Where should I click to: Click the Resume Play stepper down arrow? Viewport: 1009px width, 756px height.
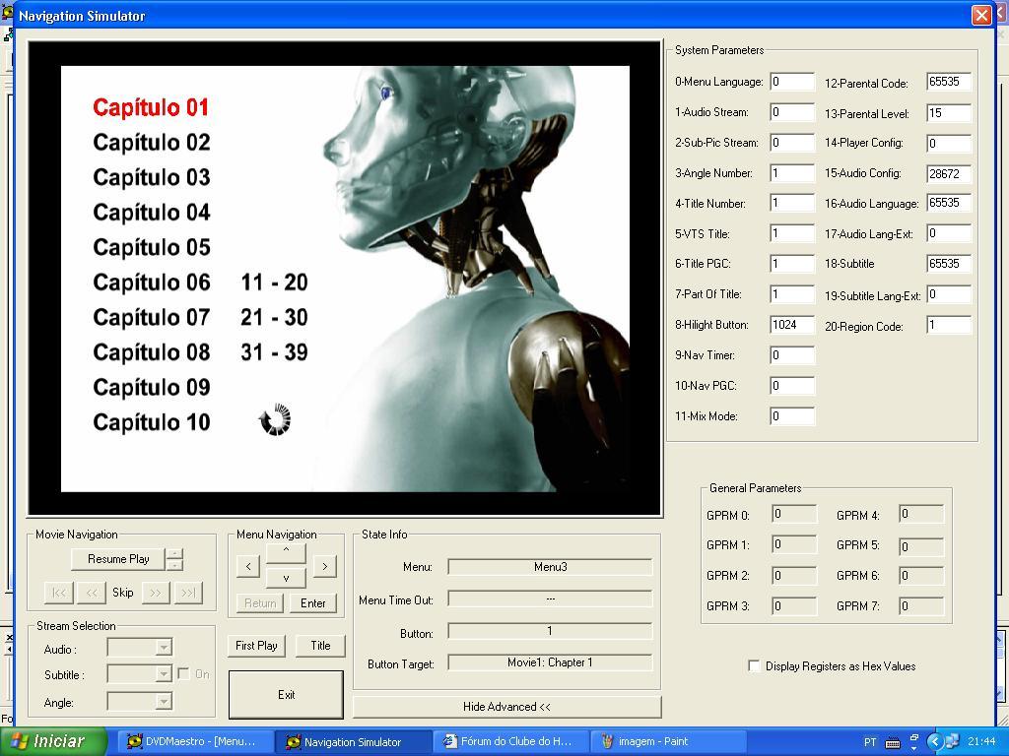tap(175, 565)
